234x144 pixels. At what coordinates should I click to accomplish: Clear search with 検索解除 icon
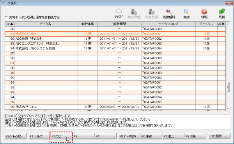(169, 14)
